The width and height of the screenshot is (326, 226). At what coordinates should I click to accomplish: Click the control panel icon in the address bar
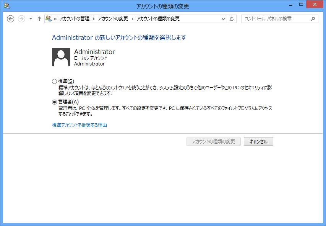click(x=49, y=19)
